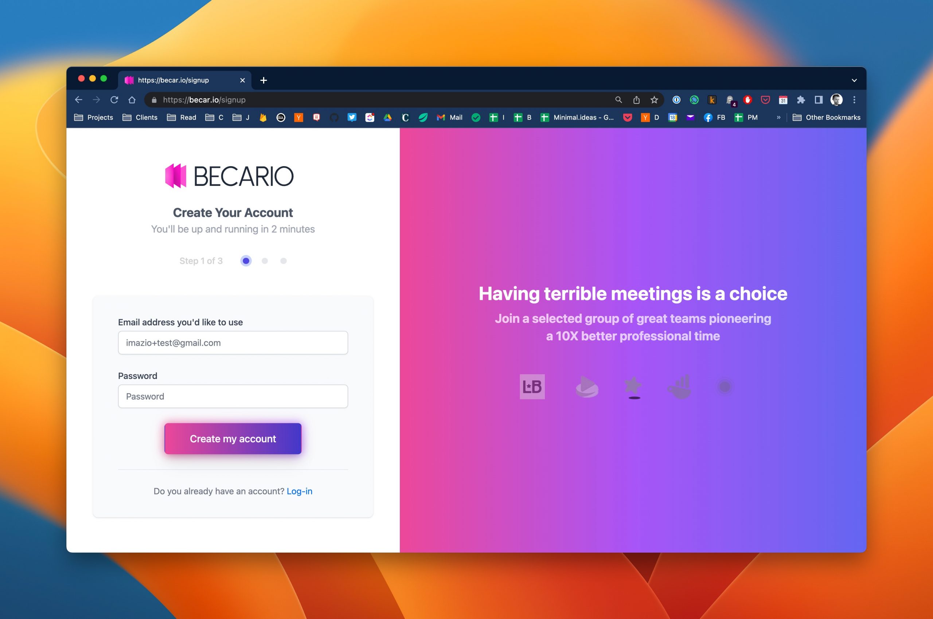Open the GitHub bookmark icon
Viewport: 933px width, 619px height.
click(x=334, y=117)
